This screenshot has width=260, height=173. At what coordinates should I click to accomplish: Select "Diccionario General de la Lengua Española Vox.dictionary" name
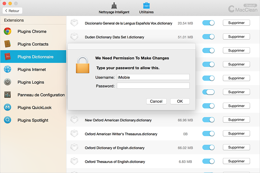(x=129, y=23)
